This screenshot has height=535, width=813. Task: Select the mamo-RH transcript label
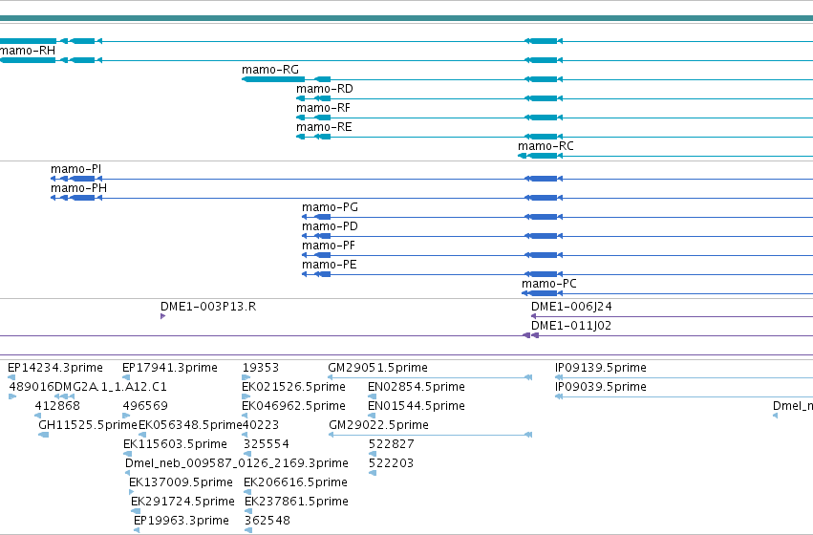[x=28, y=51]
